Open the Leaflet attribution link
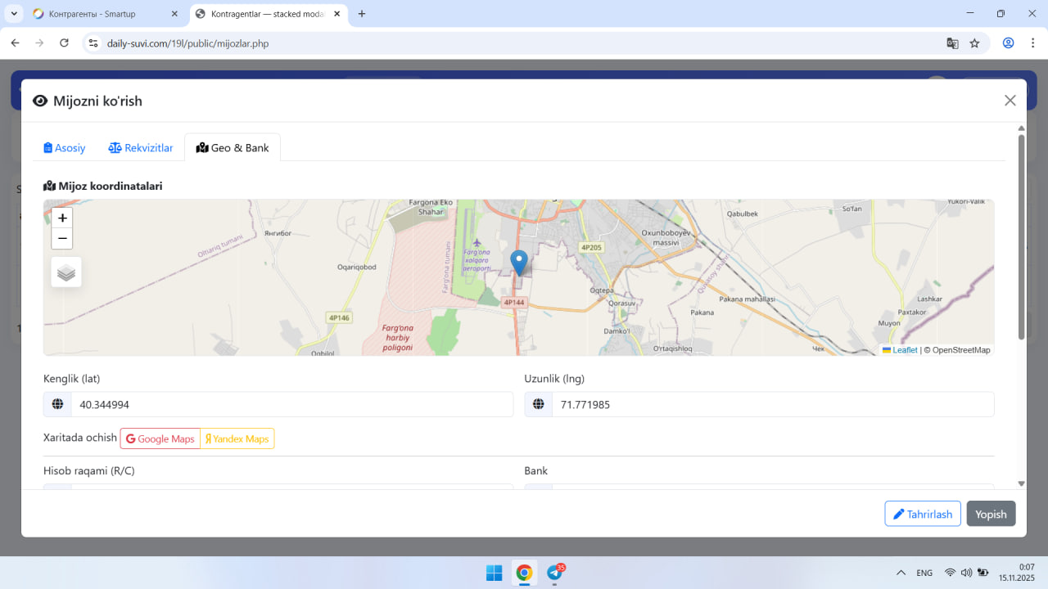This screenshot has width=1048, height=589. point(904,350)
